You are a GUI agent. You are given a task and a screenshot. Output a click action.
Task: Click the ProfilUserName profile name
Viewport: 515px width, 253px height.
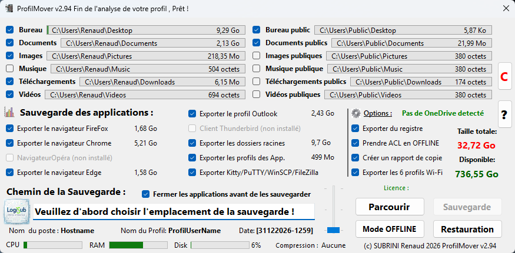(x=194, y=231)
